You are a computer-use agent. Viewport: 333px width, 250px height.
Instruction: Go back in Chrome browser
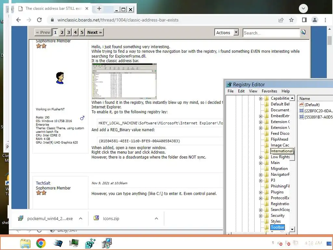point(19,20)
